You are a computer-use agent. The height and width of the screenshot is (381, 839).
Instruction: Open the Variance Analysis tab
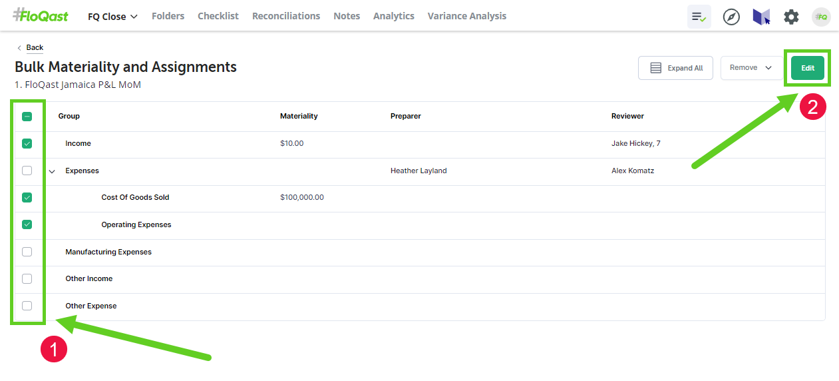[466, 16]
